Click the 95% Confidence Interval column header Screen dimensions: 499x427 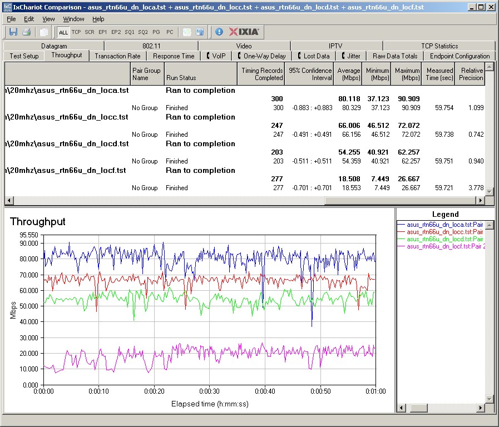[309, 74]
